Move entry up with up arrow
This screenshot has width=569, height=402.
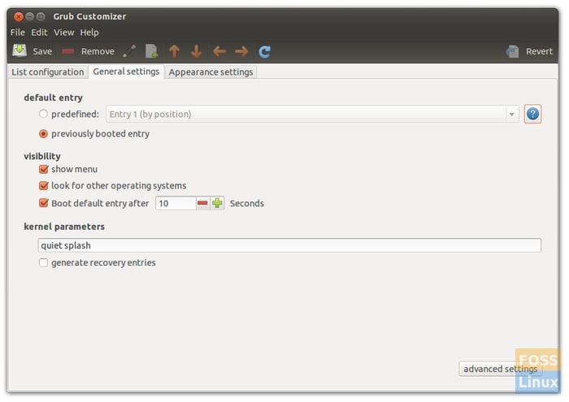point(175,51)
